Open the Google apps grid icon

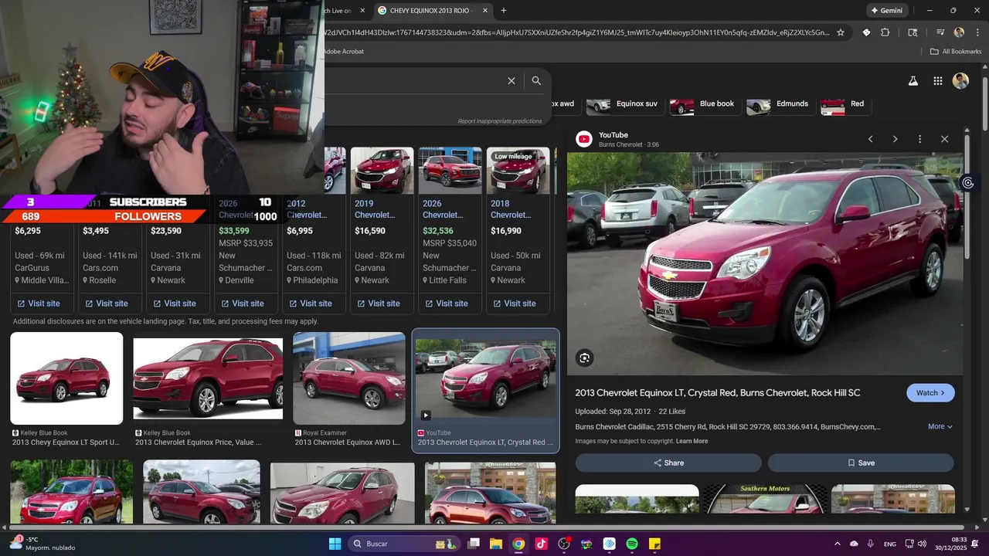[937, 81]
